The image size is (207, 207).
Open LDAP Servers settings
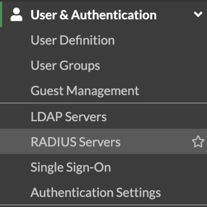(x=69, y=117)
